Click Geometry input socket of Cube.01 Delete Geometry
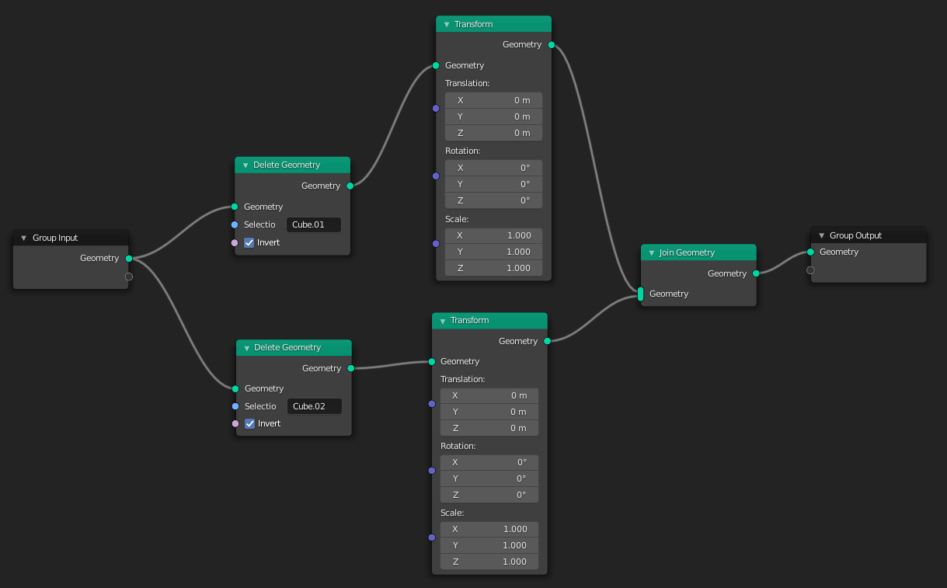This screenshot has width=947, height=588. [x=235, y=207]
